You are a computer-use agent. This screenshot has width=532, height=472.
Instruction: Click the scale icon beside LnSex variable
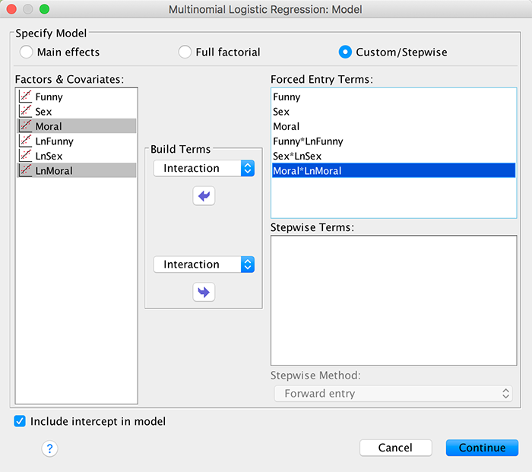tap(26, 156)
